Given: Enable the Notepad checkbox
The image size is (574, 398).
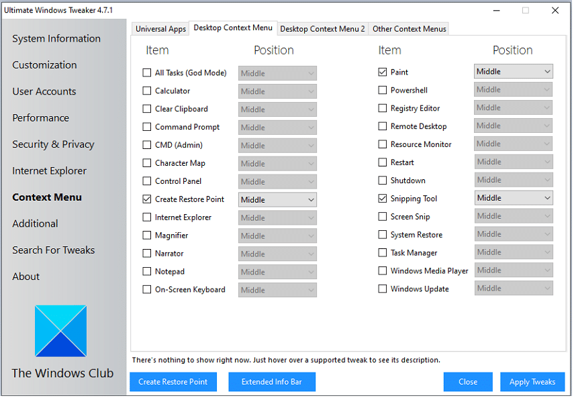Looking at the screenshot, I should (147, 271).
